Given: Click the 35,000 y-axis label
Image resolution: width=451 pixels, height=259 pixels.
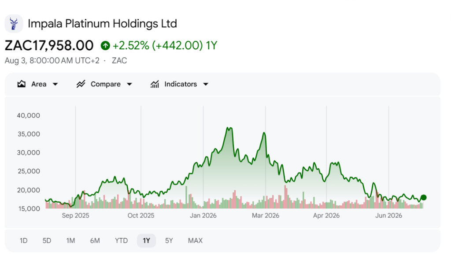Looking at the screenshot, I should pos(29,134).
